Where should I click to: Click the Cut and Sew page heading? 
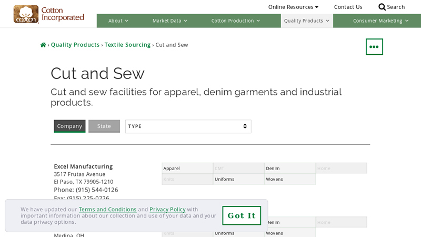(97, 73)
